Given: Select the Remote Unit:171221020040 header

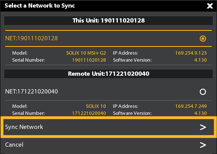Looking at the screenshot, I should click(x=108, y=74).
